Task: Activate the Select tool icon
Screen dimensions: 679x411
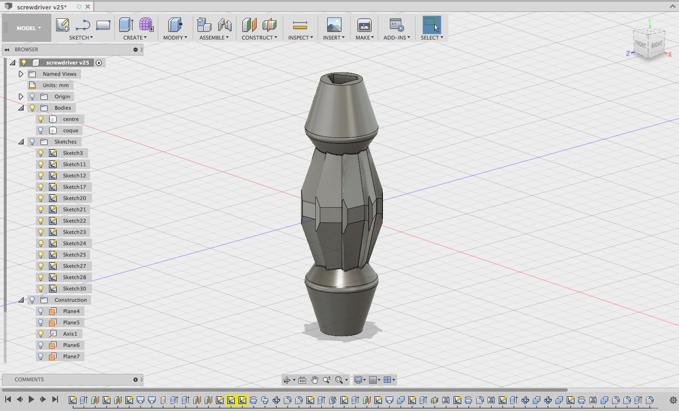Action: (x=431, y=24)
